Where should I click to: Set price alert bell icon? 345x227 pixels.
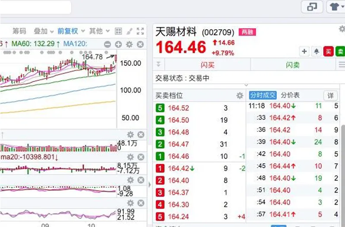click(317, 51)
